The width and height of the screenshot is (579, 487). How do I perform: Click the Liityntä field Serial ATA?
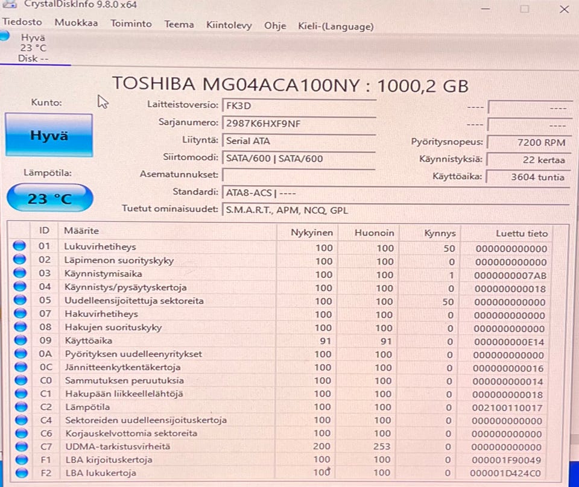click(299, 141)
